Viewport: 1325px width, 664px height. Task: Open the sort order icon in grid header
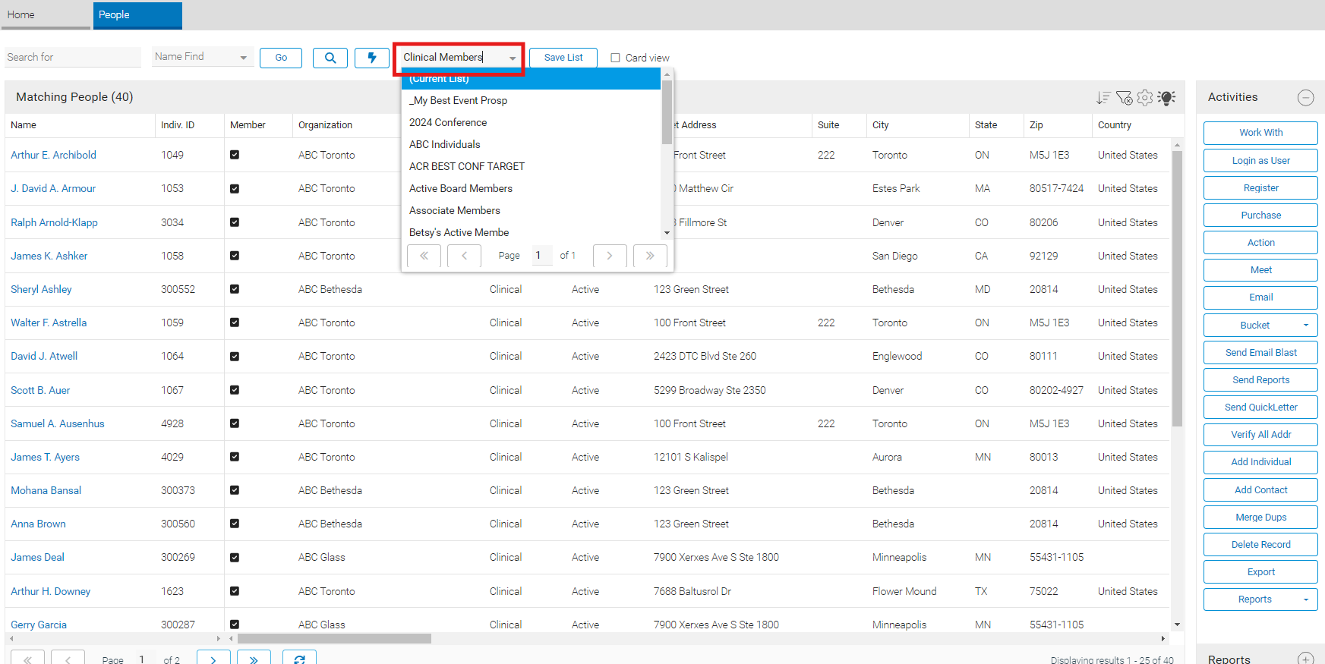[x=1103, y=98]
